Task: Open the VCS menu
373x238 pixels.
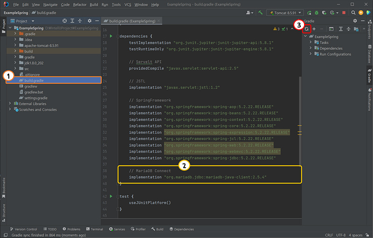Action: pos(127,5)
